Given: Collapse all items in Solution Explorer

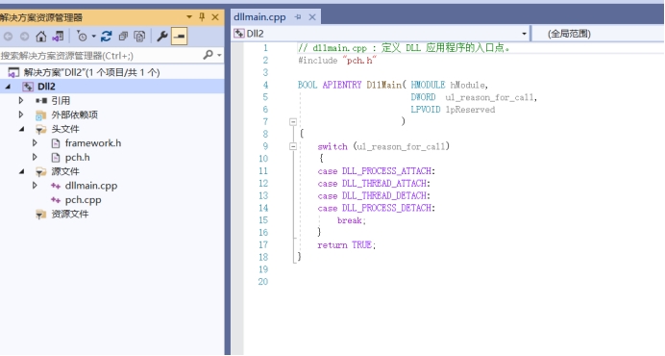Looking at the screenshot, I should coord(123,37).
